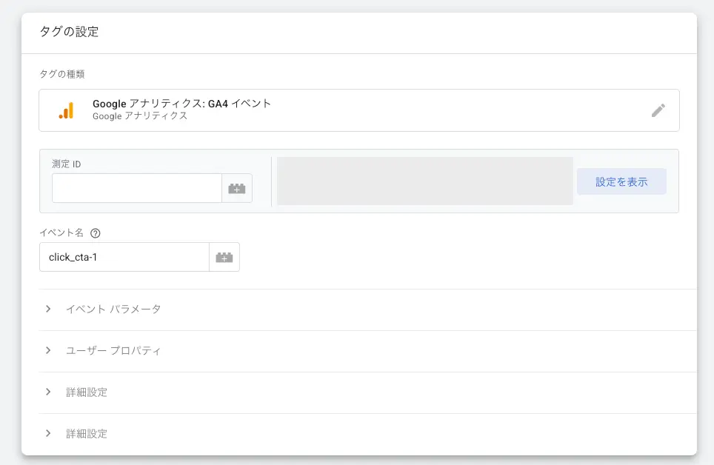Click the pencil edit icon for tag type
This screenshot has width=714, height=465.
pos(658,110)
